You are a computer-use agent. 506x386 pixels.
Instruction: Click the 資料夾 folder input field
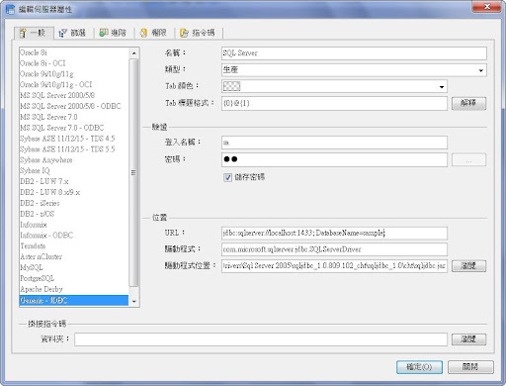[261, 339]
